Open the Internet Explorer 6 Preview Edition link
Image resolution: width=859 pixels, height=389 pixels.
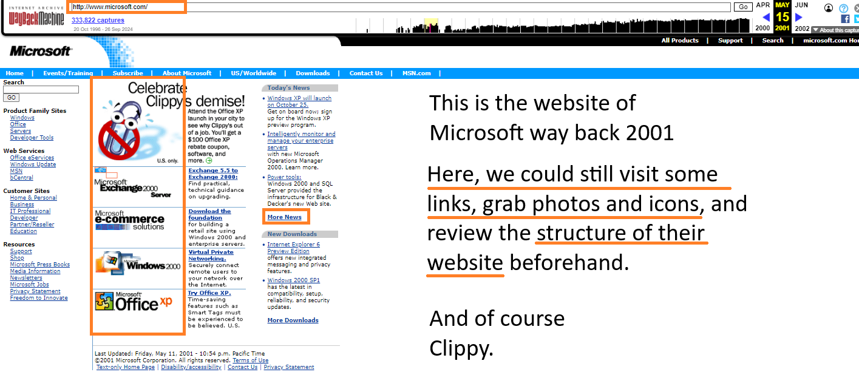[294, 248]
